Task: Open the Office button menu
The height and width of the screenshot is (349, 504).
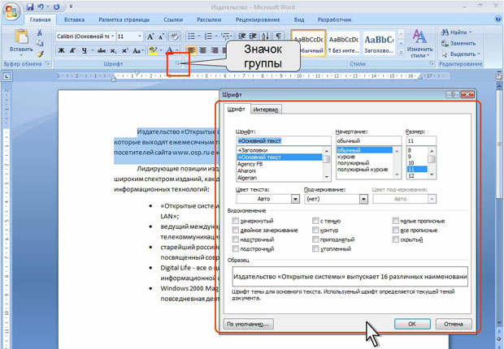Action: tap(11, 12)
